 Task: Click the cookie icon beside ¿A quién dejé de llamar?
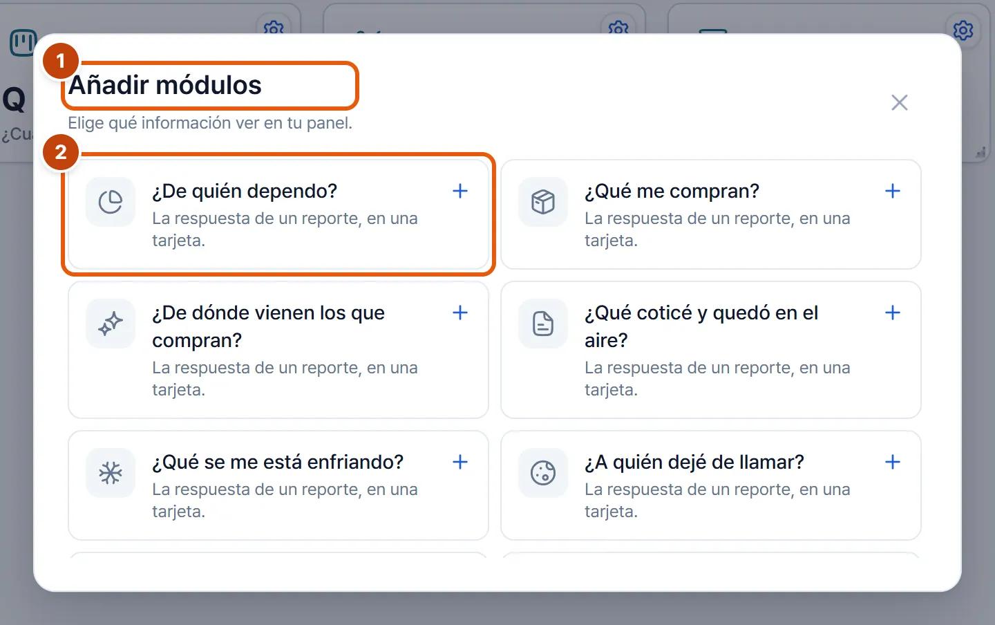click(x=543, y=473)
